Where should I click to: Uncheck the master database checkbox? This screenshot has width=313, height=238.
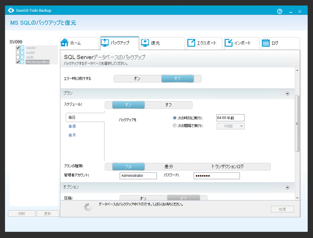click(18, 48)
